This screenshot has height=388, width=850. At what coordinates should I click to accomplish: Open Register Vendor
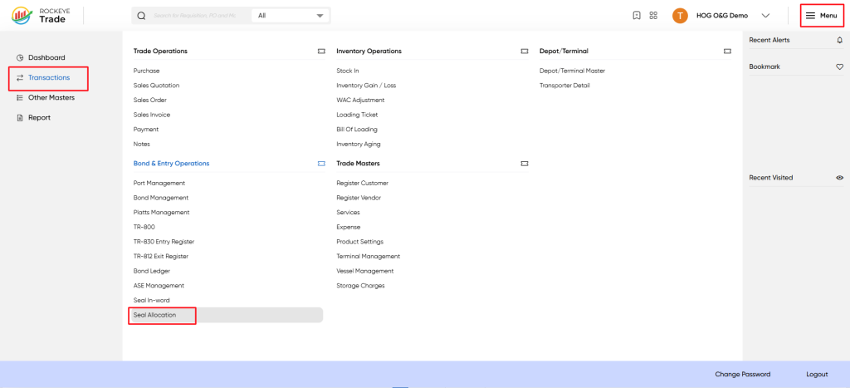point(359,198)
